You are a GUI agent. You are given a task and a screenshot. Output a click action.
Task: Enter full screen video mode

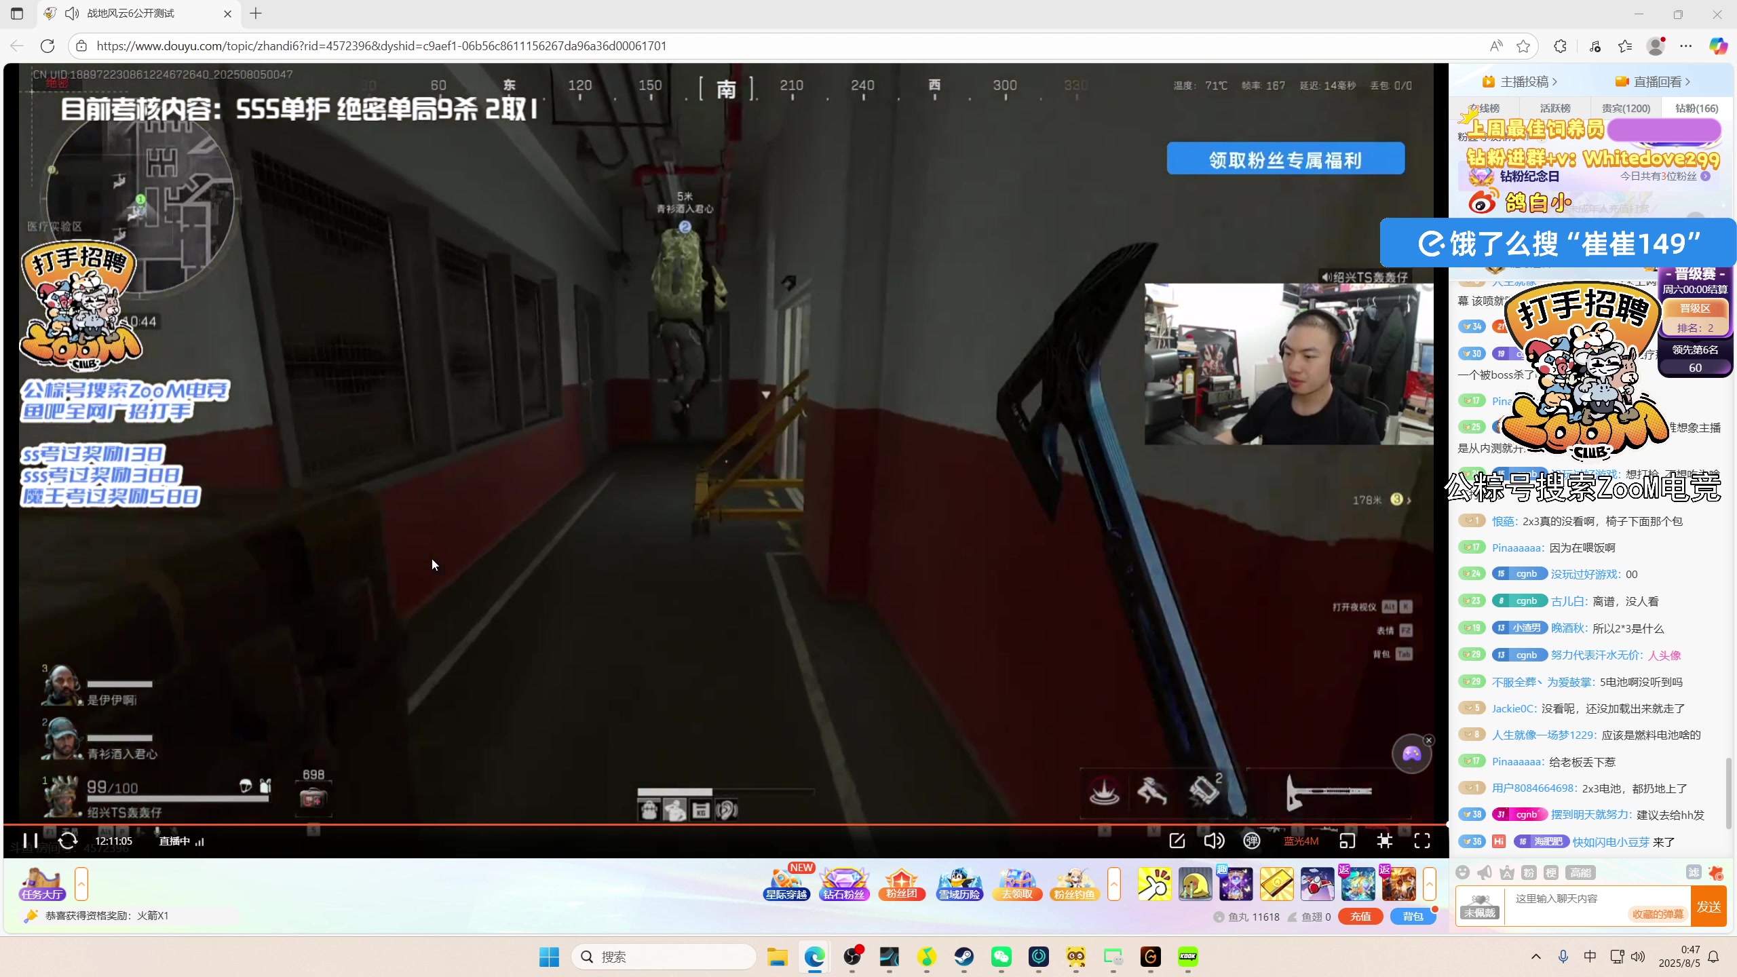1422,841
